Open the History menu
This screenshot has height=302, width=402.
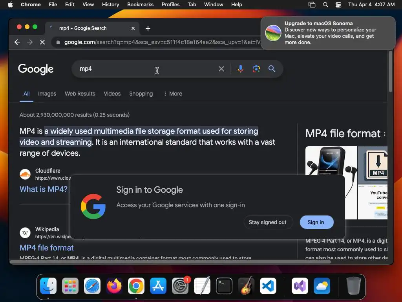click(x=110, y=5)
